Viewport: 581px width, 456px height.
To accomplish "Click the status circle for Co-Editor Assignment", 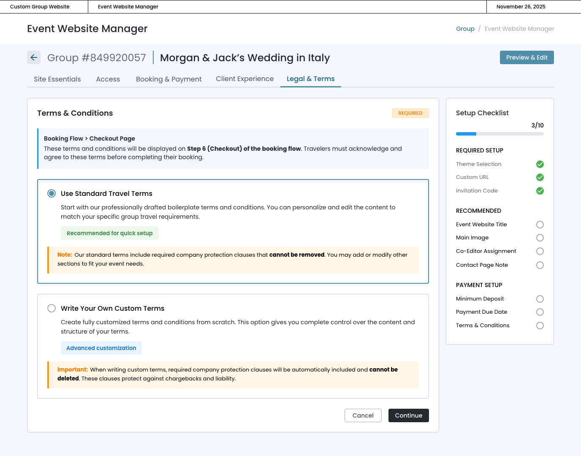I will tap(540, 251).
